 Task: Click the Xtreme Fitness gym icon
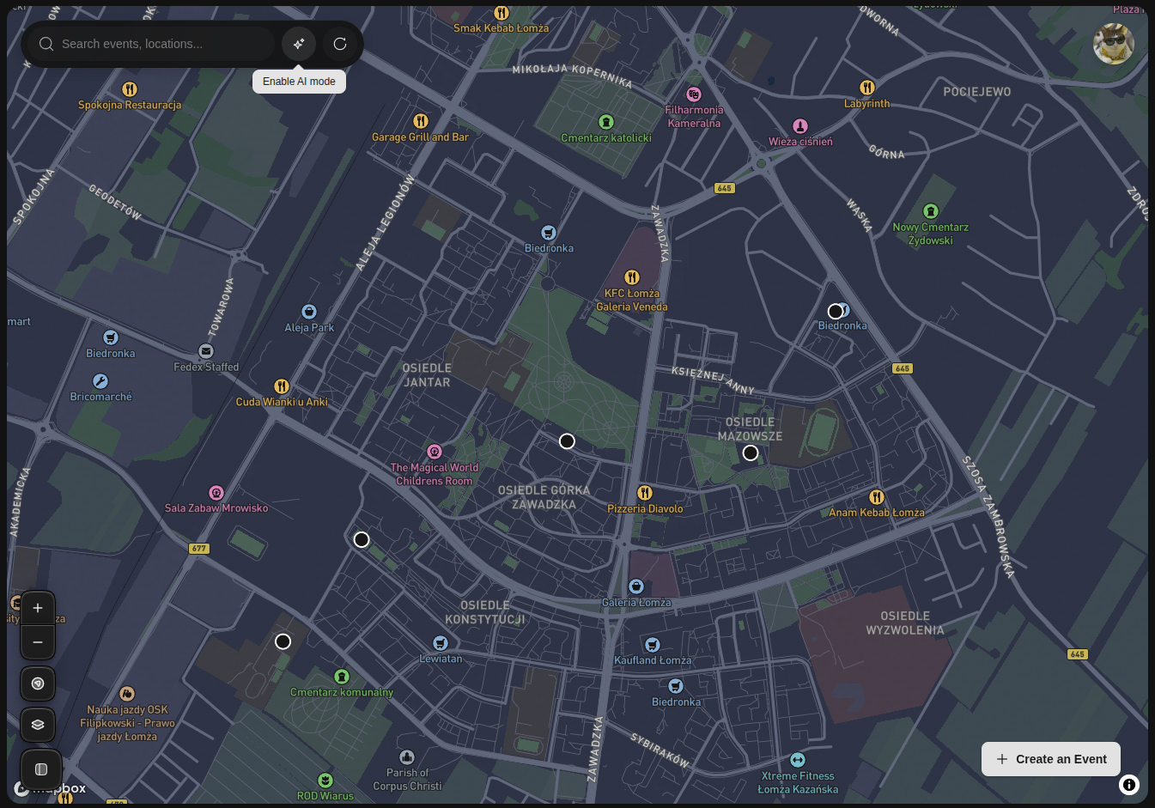(798, 760)
